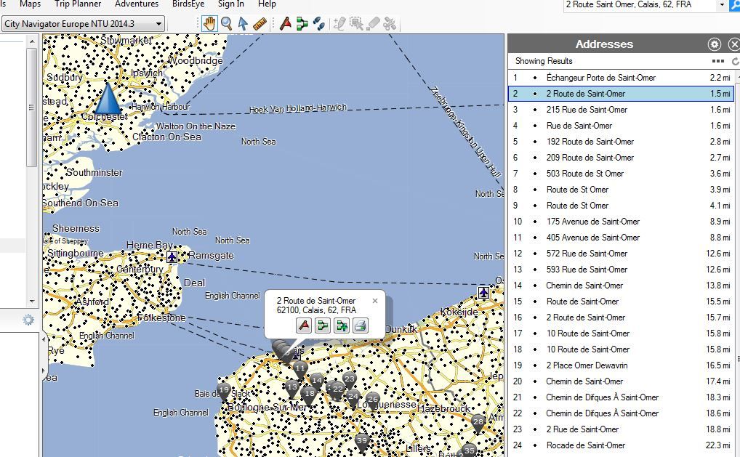Screen dimensions: 740x457
Task: Click map pin number 23
Action: [x=349, y=381]
